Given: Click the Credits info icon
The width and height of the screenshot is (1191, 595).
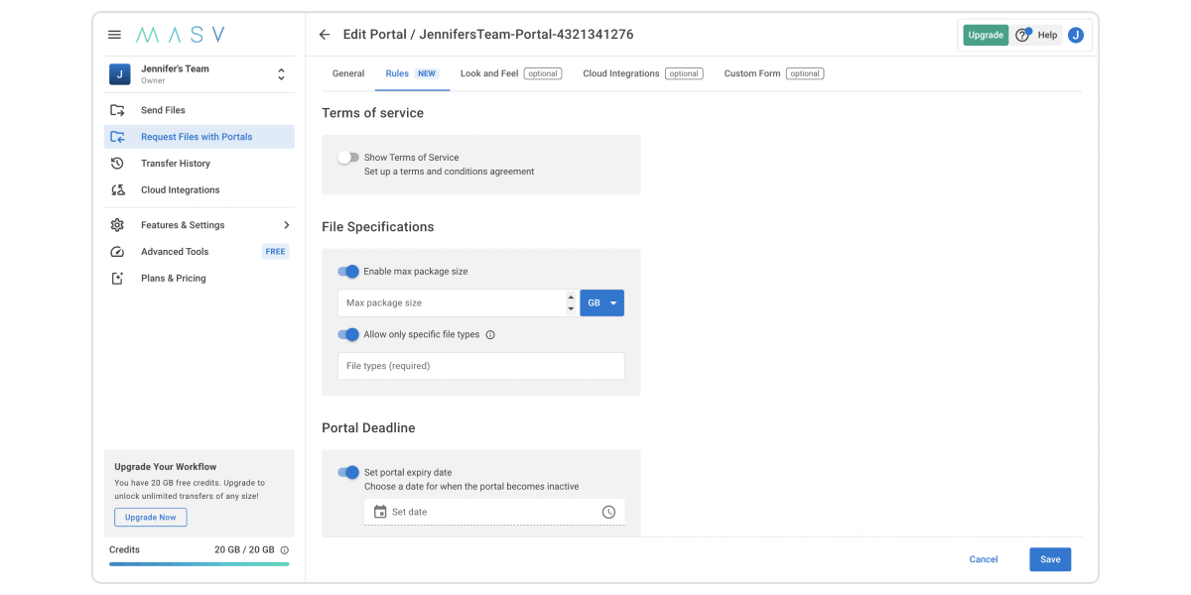Looking at the screenshot, I should [x=285, y=550].
